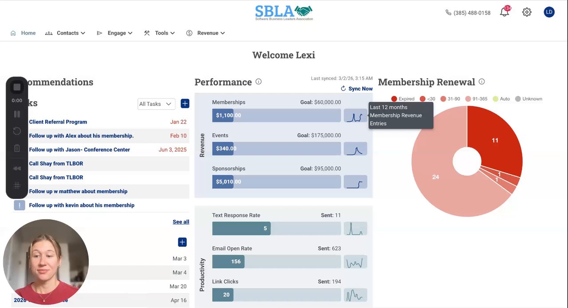568x308 pixels.
Task: Open the All Tasks dropdown
Action: point(156,104)
